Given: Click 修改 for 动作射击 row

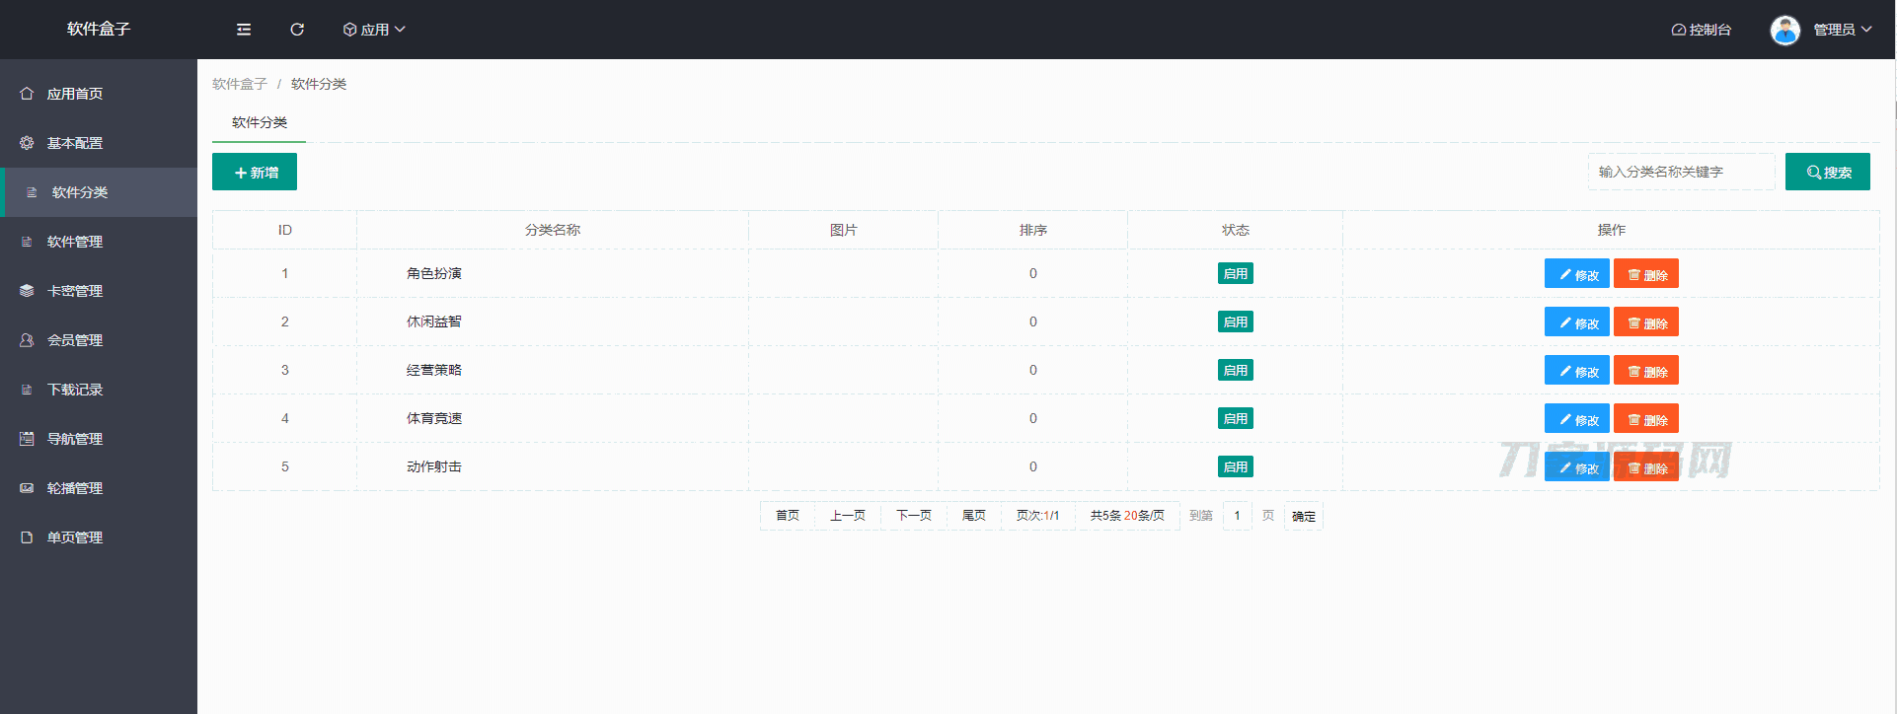Looking at the screenshot, I should (1577, 466).
